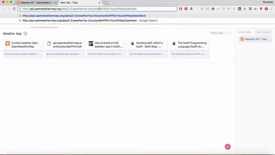Click the Fernando profile name
This screenshot has width=275, height=155.
click(268, 2)
